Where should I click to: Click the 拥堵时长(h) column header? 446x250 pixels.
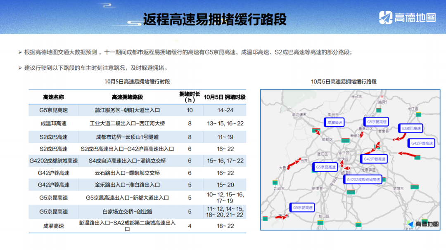(x=190, y=97)
